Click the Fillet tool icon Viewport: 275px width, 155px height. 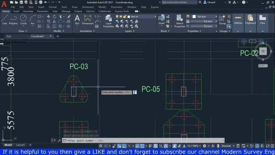coord(60,22)
